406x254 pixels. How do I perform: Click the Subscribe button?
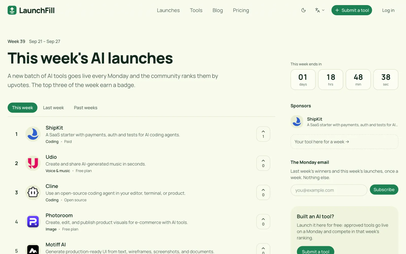pos(384,190)
